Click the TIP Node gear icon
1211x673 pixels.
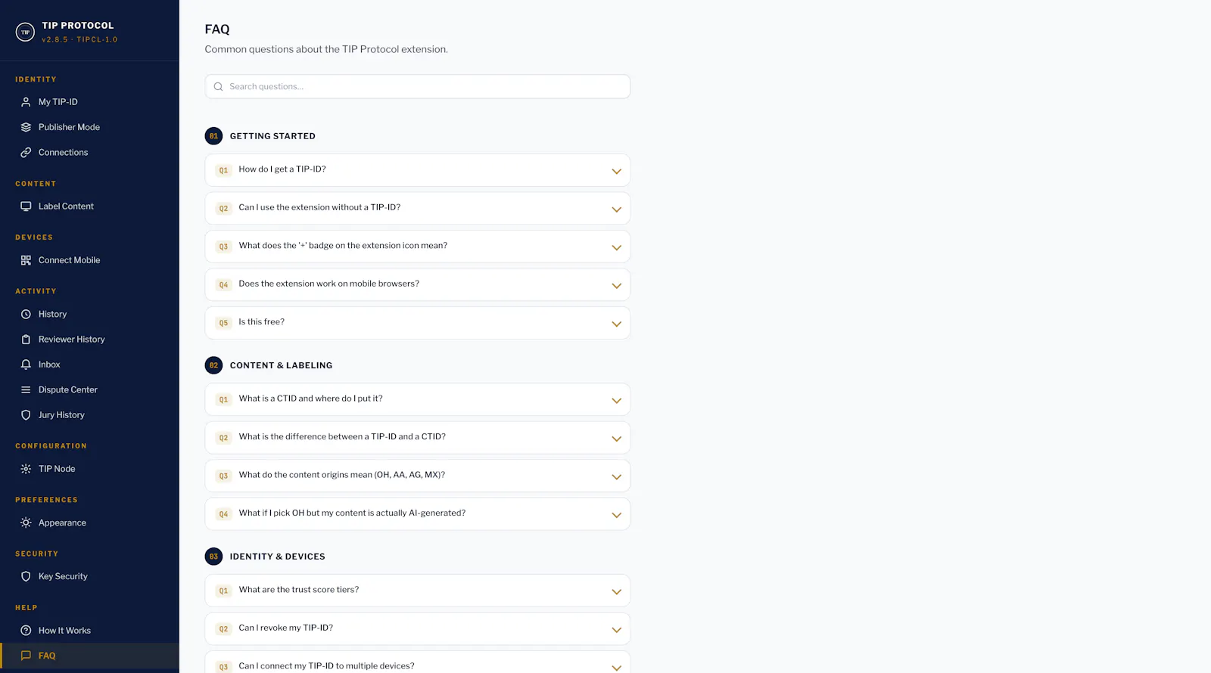pyautogui.click(x=26, y=469)
